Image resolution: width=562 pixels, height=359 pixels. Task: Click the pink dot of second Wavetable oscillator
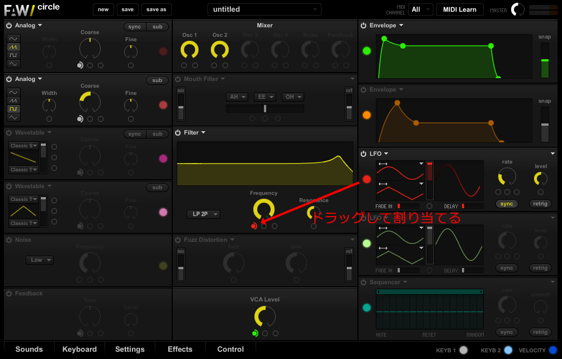(163, 212)
